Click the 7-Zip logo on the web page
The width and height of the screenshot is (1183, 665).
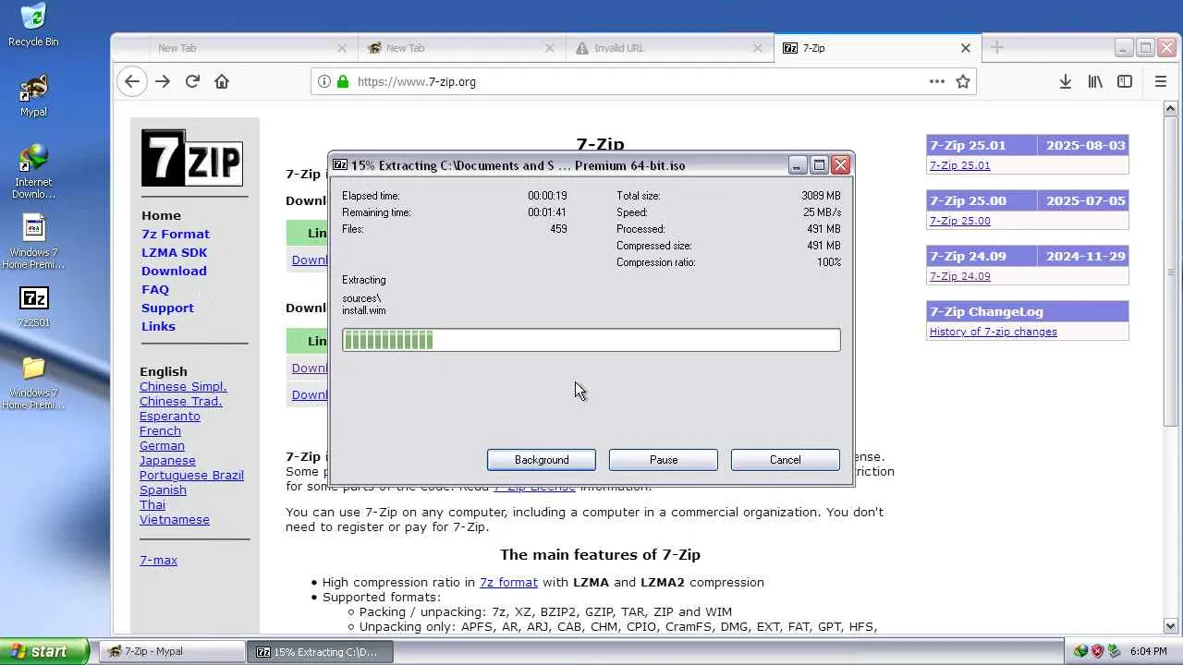coord(192,158)
